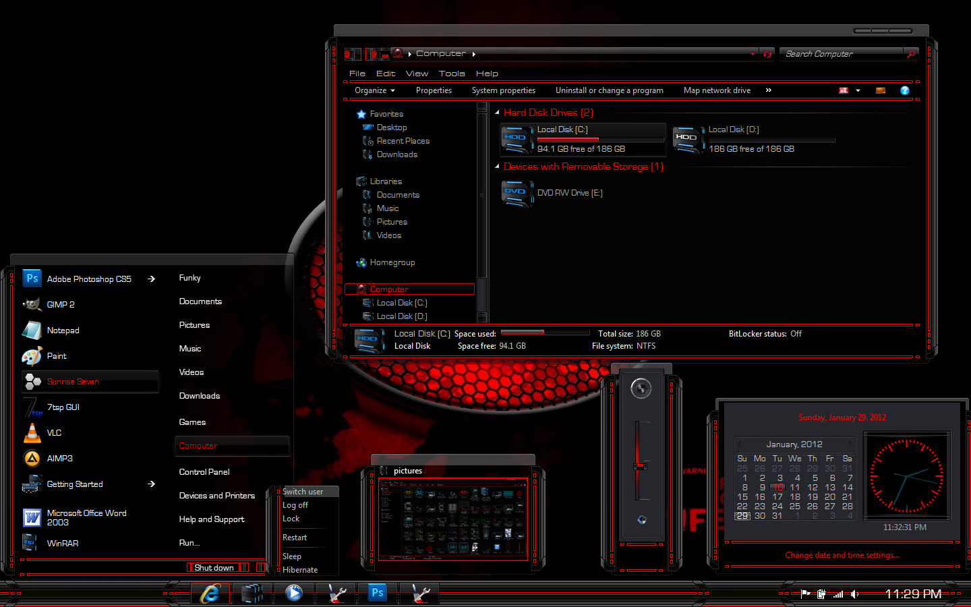The width and height of the screenshot is (971, 607).
Task: Open the Tools menu
Action: point(452,74)
